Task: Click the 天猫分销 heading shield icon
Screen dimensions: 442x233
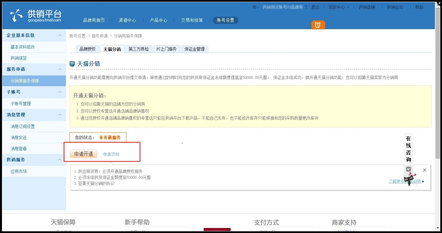Action: tap(72, 64)
